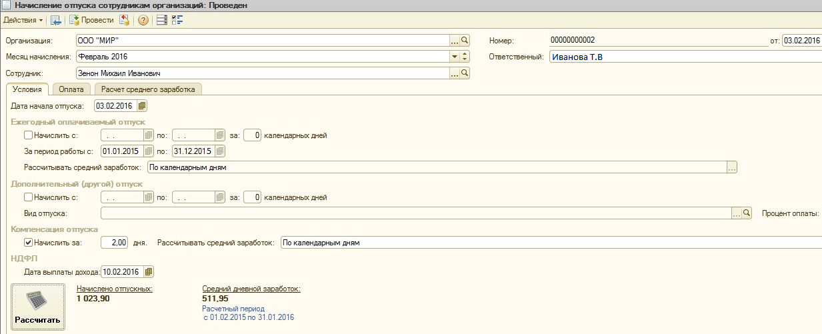Image resolution: width=822 pixels, height=334 pixels.
Task: Click the cancel posting icon after Провести
Action: coord(124,20)
